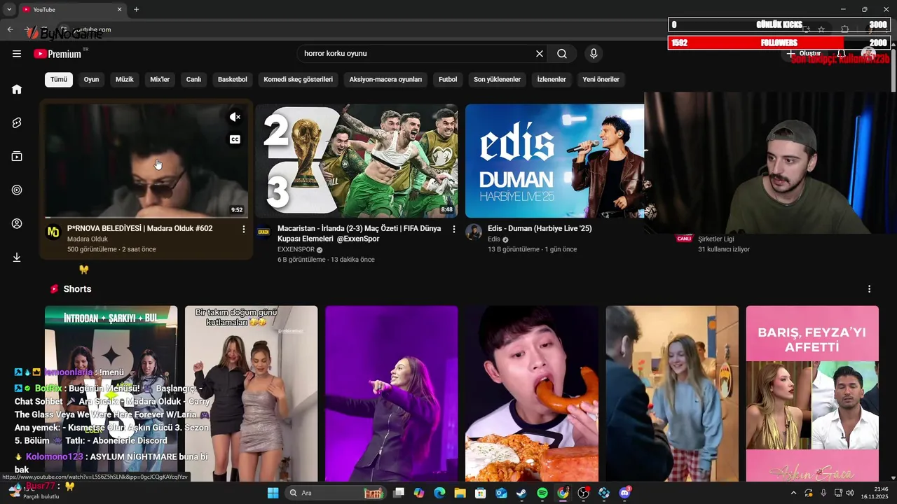Open Madara Olduk channel avatar

click(53, 232)
